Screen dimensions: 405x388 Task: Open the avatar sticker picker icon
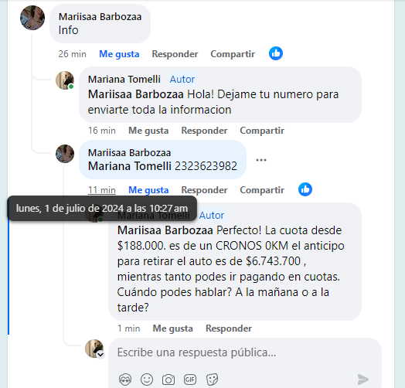tap(125, 379)
